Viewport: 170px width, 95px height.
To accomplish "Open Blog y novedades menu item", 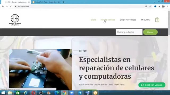I will 128,20.
